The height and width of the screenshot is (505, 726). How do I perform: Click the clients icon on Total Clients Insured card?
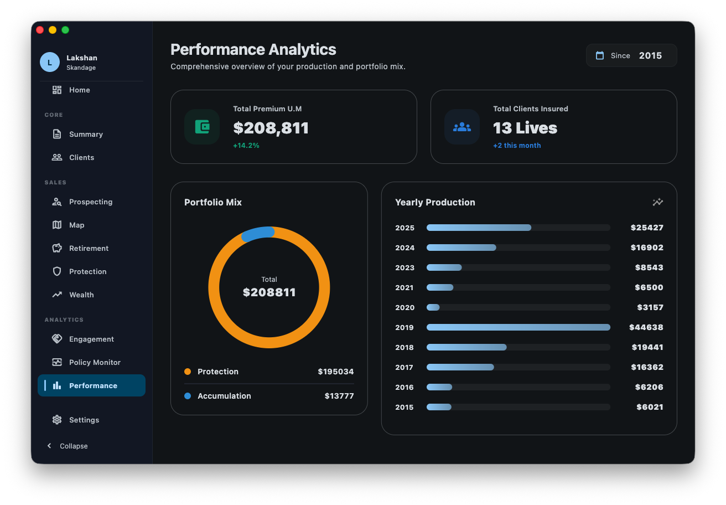pos(462,127)
